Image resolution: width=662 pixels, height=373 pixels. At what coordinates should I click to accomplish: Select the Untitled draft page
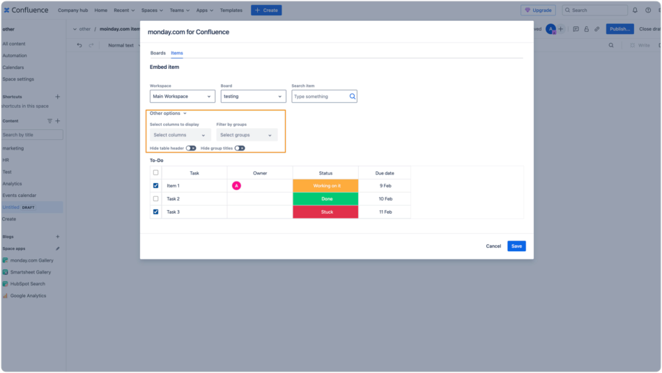click(31, 207)
